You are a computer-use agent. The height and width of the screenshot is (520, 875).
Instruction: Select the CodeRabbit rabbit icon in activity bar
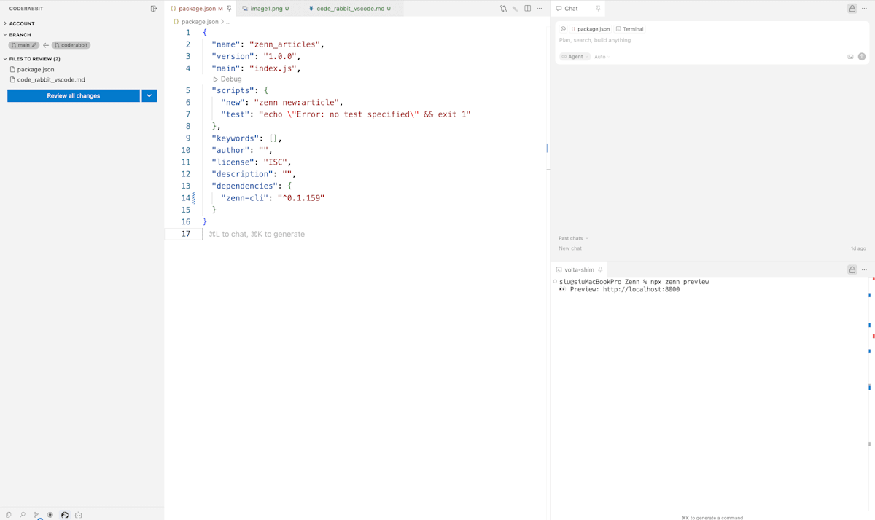coord(65,515)
